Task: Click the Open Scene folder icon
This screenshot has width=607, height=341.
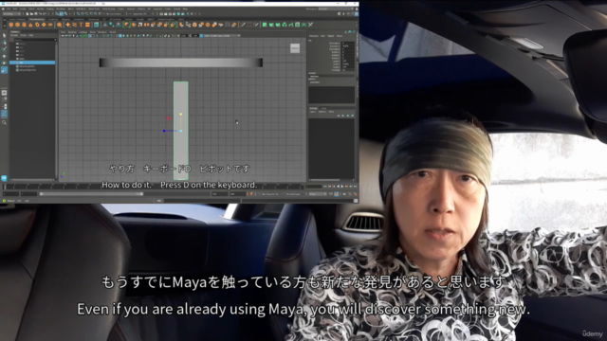Action: point(31,14)
